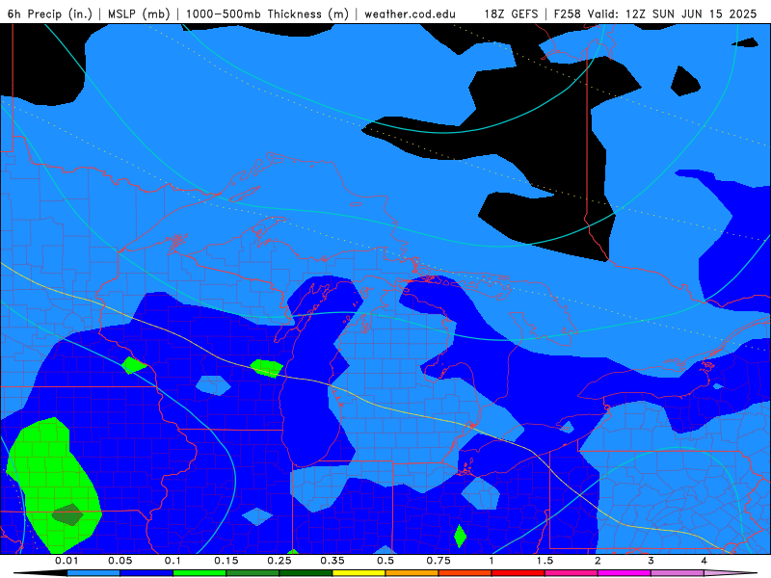This screenshot has height=578, width=771.
Task: Click the dark green precipitation core on map
Action: pyautogui.click(x=67, y=514)
